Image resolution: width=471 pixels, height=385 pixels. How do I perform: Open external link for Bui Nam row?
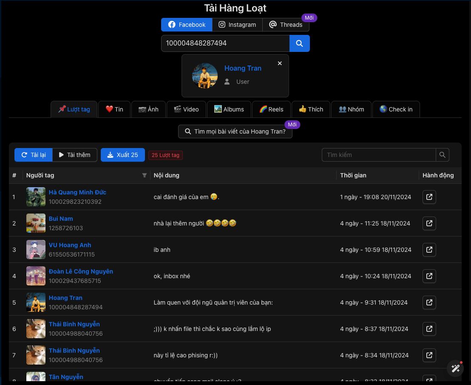coord(429,224)
